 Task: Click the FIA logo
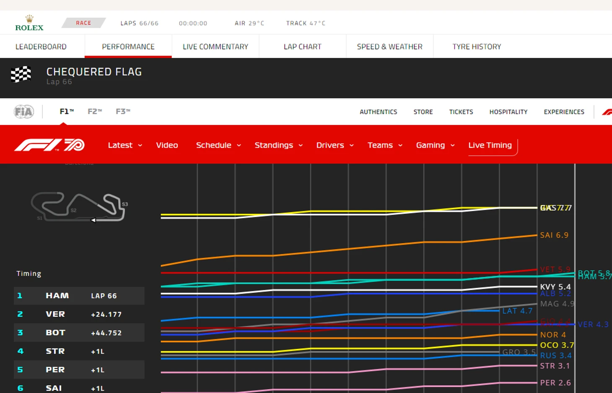pos(24,112)
